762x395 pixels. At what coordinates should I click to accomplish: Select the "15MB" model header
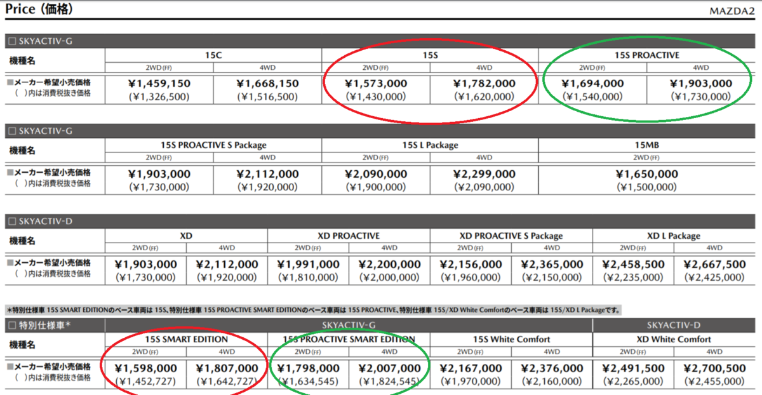[647, 145]
